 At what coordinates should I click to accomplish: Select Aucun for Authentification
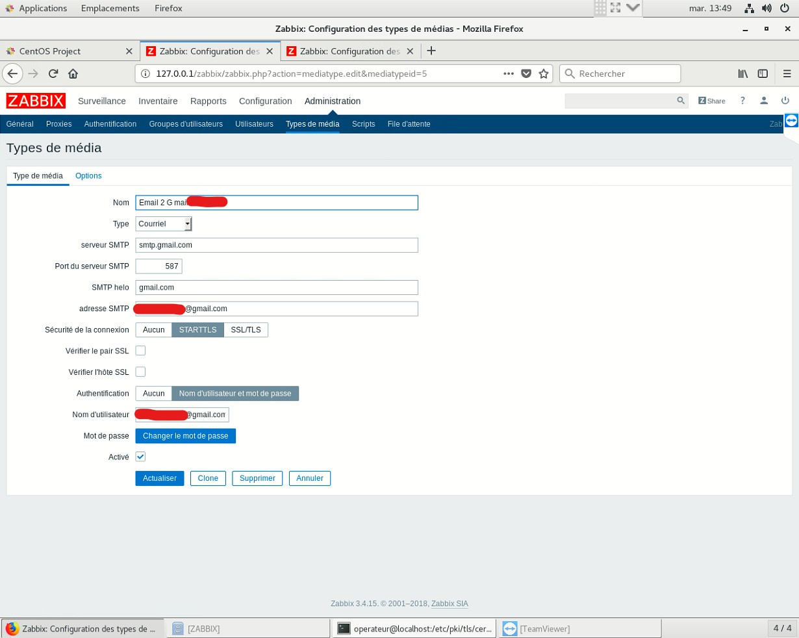point(154,394)
